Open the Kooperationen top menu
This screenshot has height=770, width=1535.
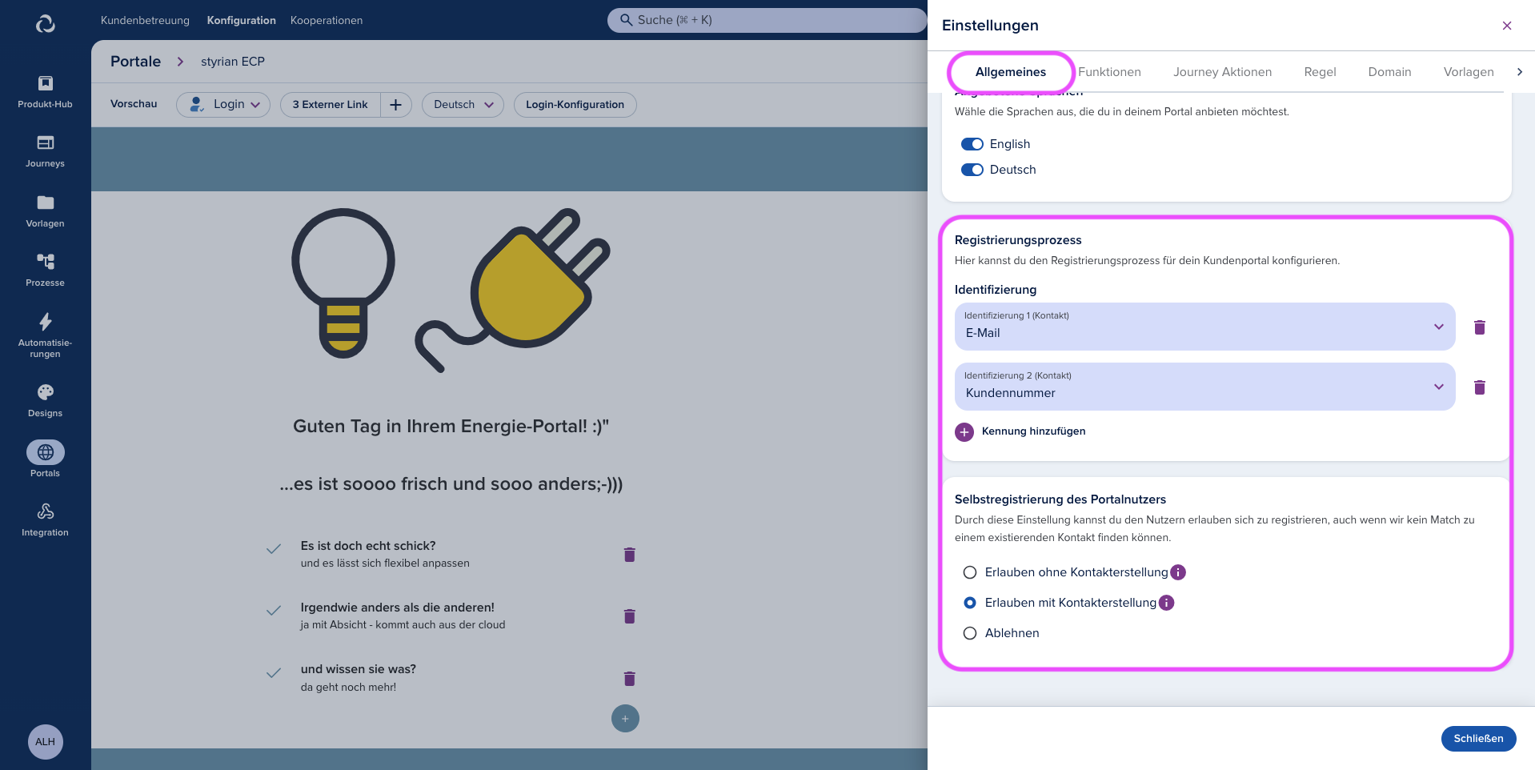327,20
